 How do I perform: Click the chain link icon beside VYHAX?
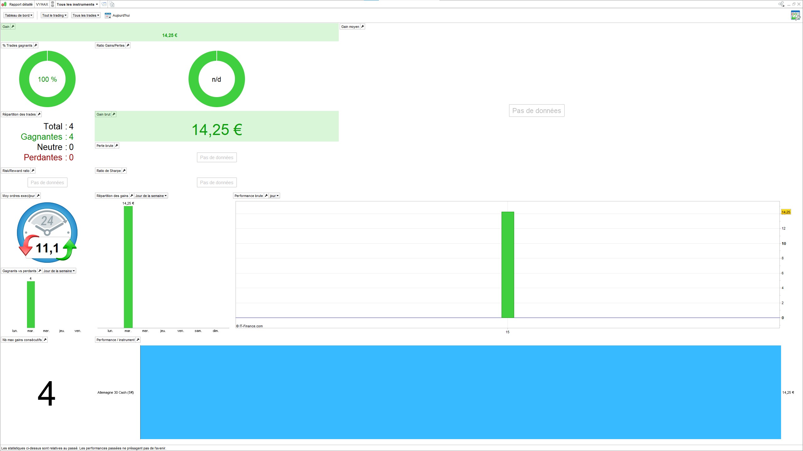tap(53, 4)
